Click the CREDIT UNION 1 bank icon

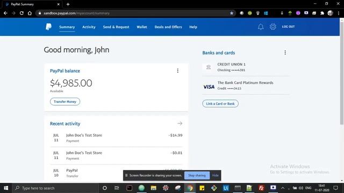click(209, 67)
